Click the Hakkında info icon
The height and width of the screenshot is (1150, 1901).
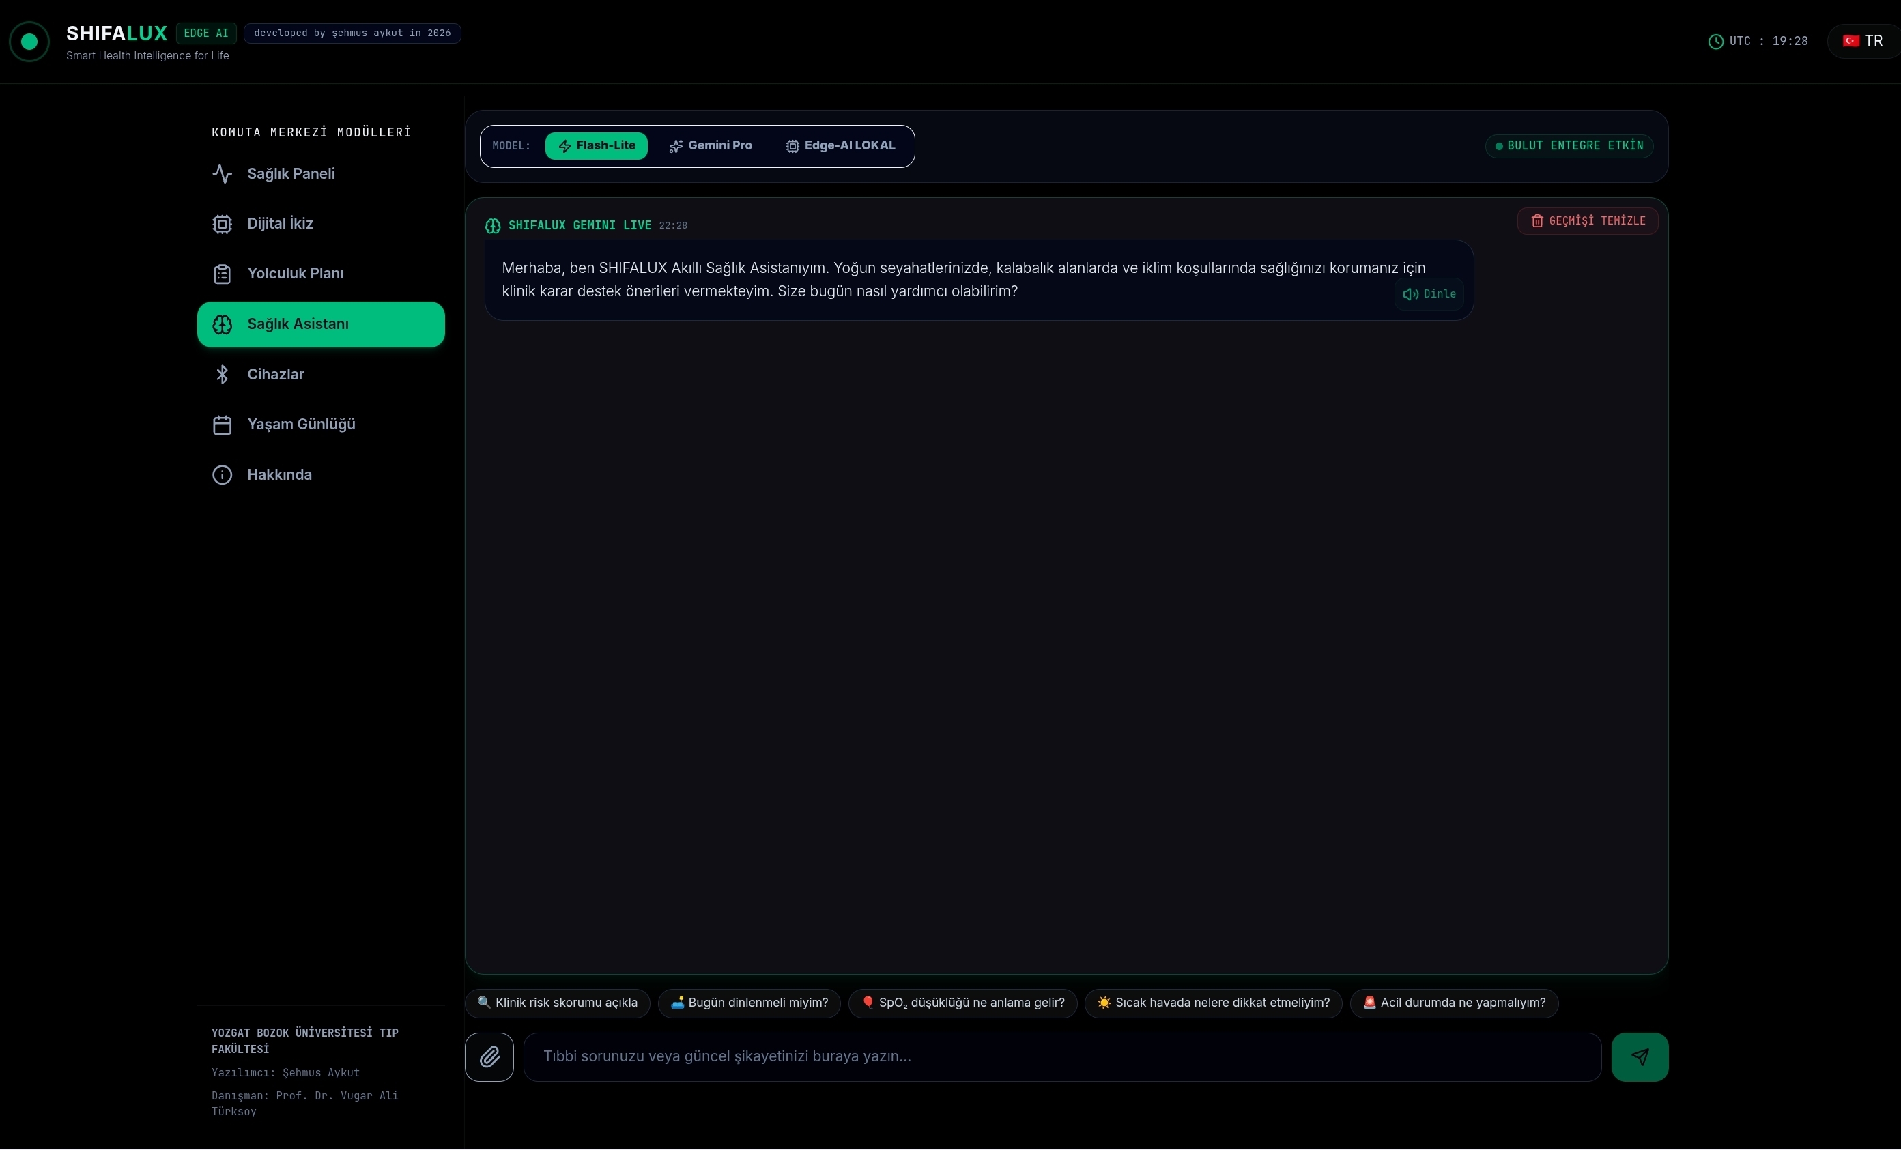223,475
